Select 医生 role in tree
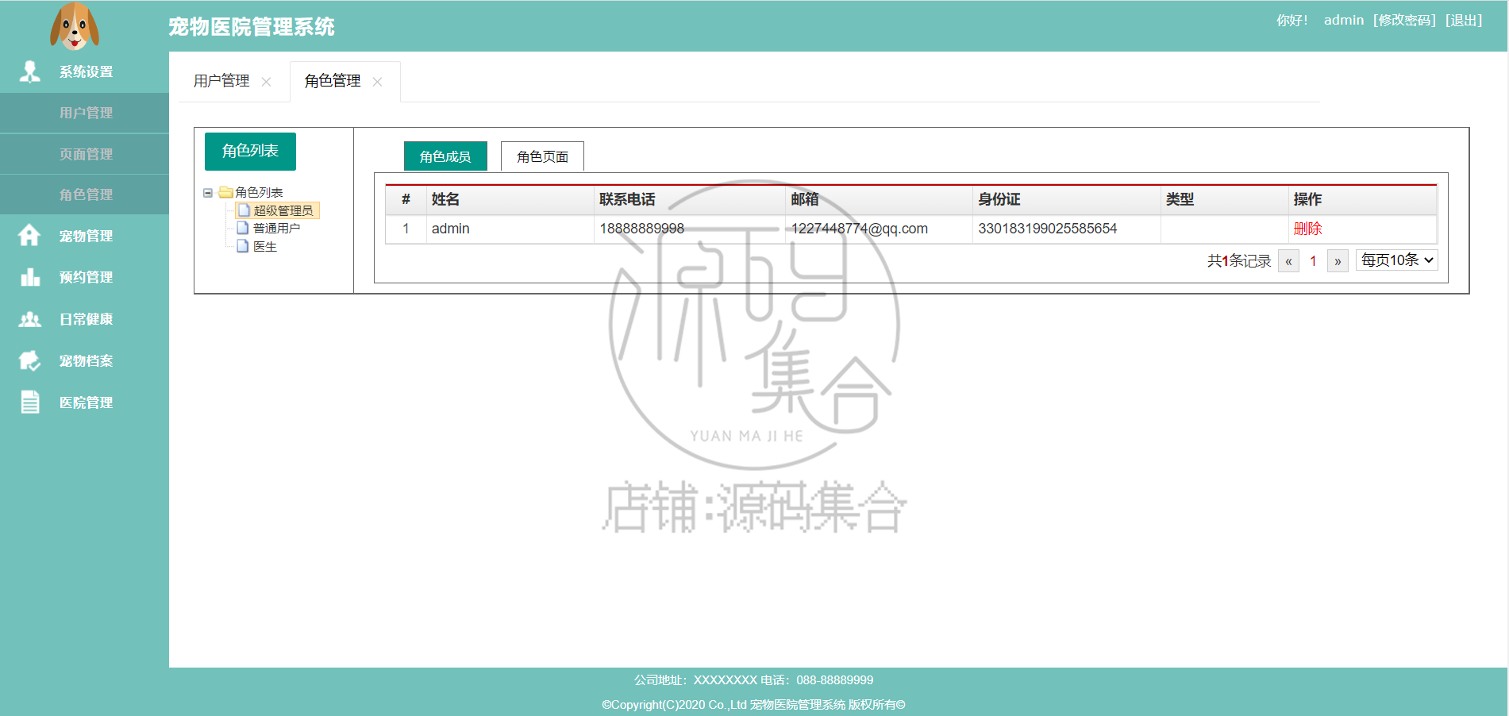The width and height of the screenshot is (1509, 716). pos(265,247)
